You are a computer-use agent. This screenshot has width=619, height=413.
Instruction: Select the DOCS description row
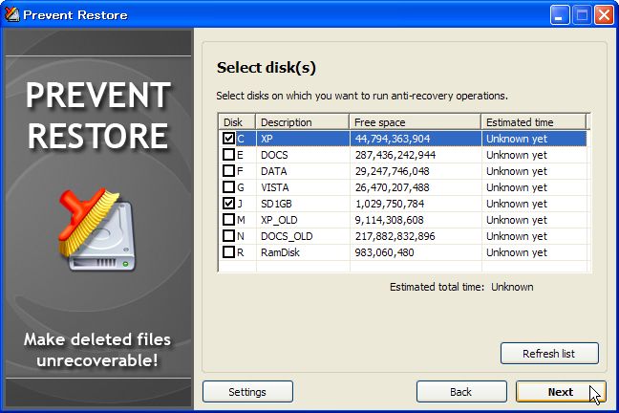point(303,155)
